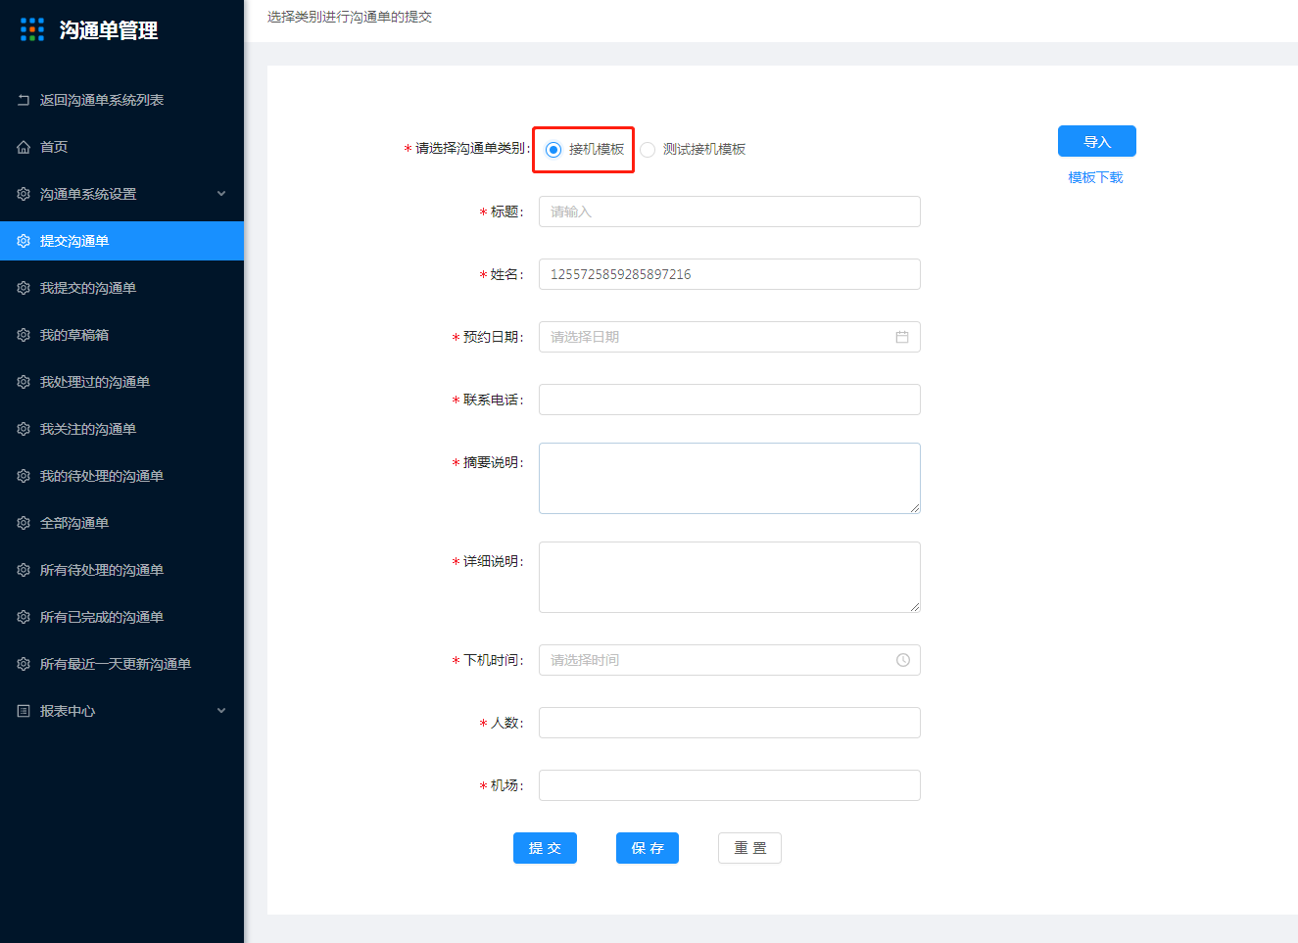This screenshot has width=1298, height=943.
Task: Click the return arrow icon beside 返回沟通单系统列表
Action: 24,100
